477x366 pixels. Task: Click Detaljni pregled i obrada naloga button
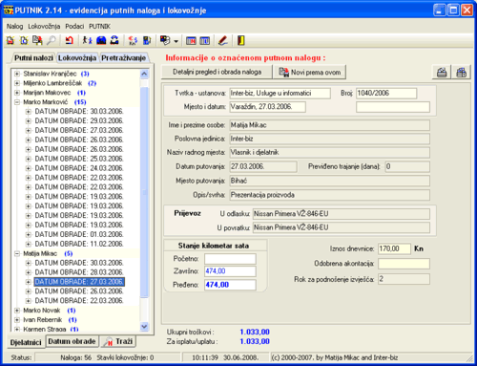coord(217,72)
